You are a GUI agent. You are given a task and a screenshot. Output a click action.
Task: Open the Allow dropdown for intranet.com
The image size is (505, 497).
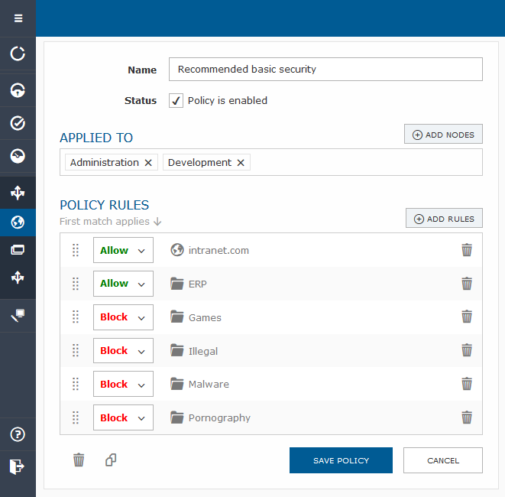pos(123,250)
